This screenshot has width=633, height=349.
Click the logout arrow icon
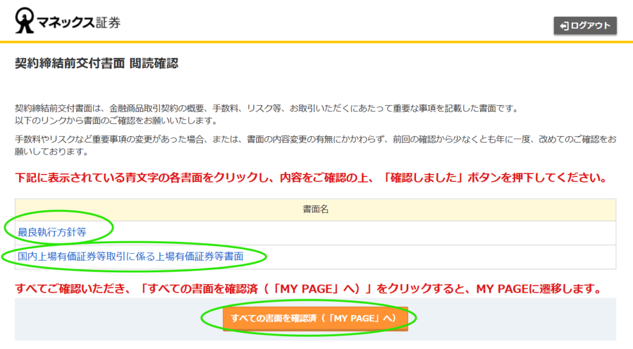pyautogui.click(x=564, y=26)
